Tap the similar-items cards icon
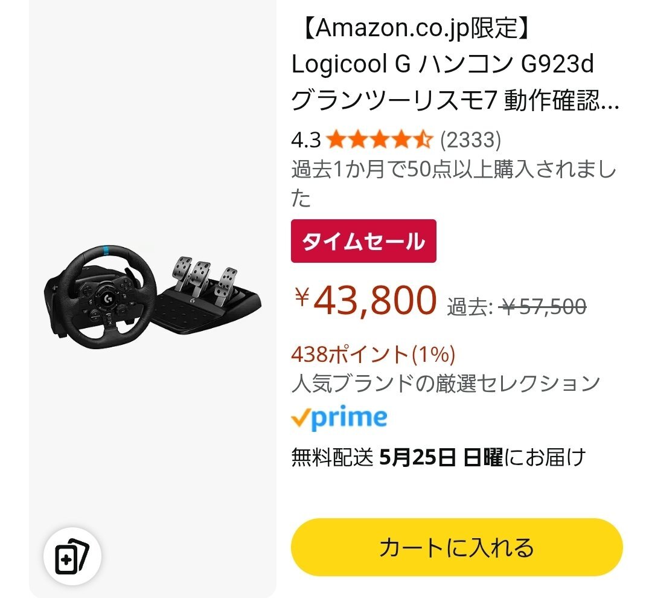The image size is (652, 598). click(x=72, y=556)
